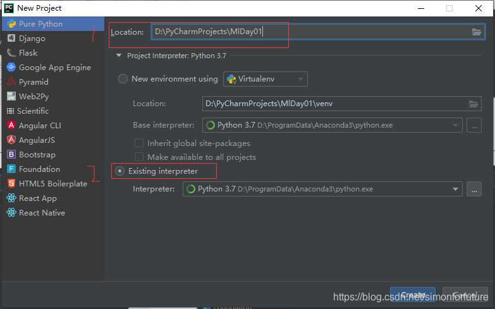The height and width of the screenshot is (309, 495).
Task: Click the Foundation F icon
Action: pyautogui.click(x=11, y=169)
